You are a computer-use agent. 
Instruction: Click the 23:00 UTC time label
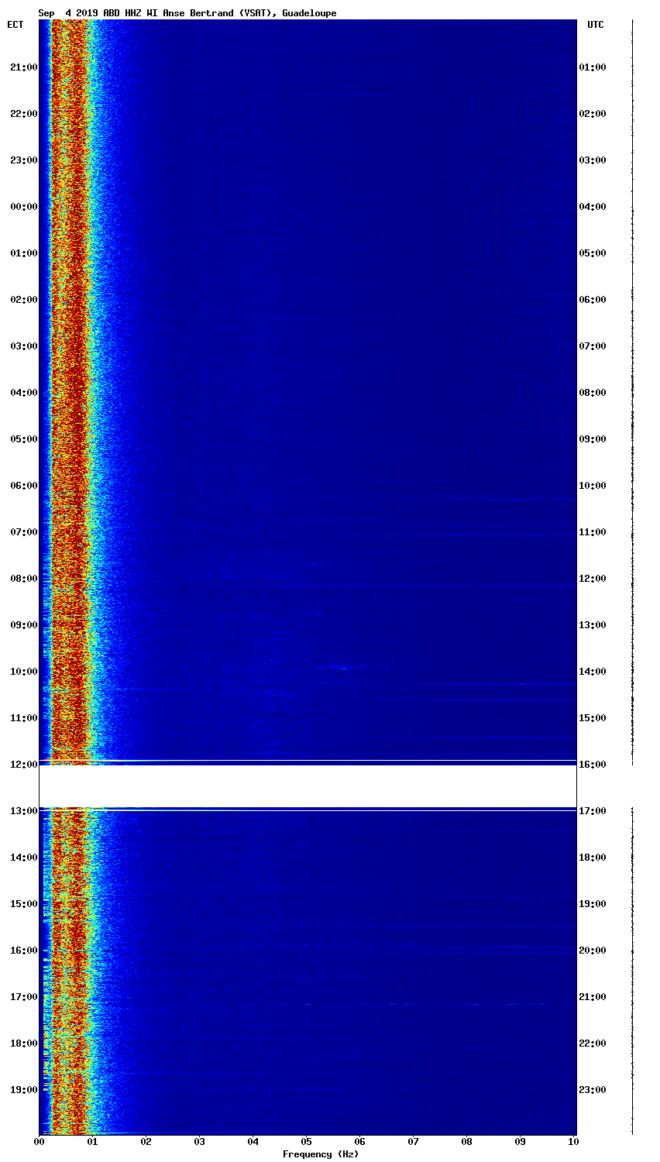click(x=593, y=1090)
